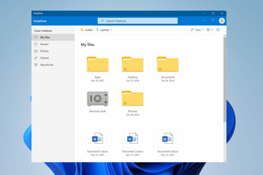Viewport: 263px width, 175px height.
Task: Open the three-dot more options menu
Action: click(x=203, y=21)
